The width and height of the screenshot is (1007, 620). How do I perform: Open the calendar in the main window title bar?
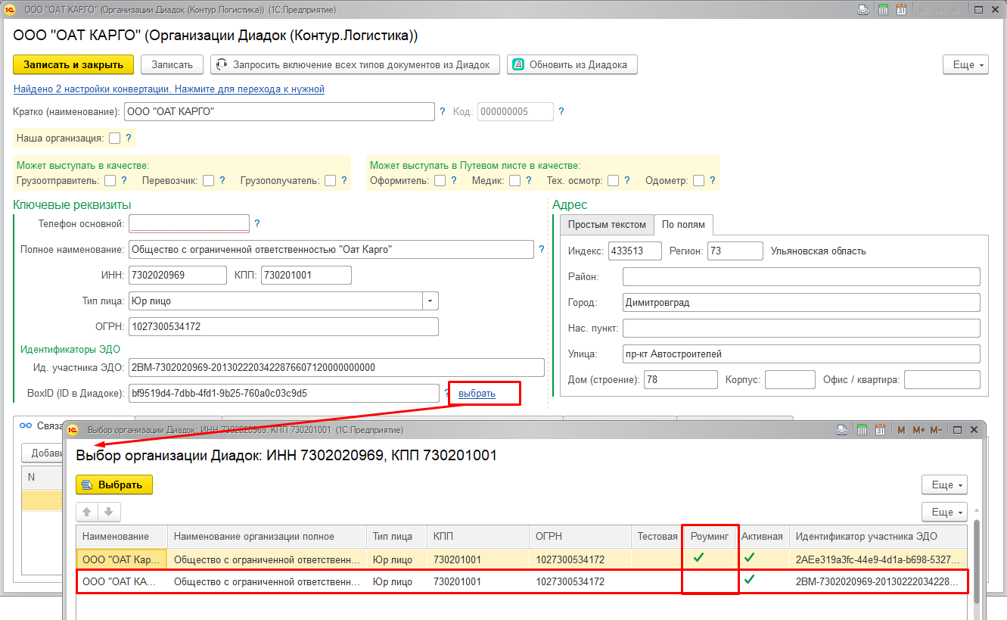tap(901, 10)
